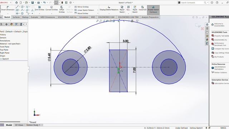Click the Trim Entities tool
Viewport: 229px width, 129px height.
click(x=40, y=8)
